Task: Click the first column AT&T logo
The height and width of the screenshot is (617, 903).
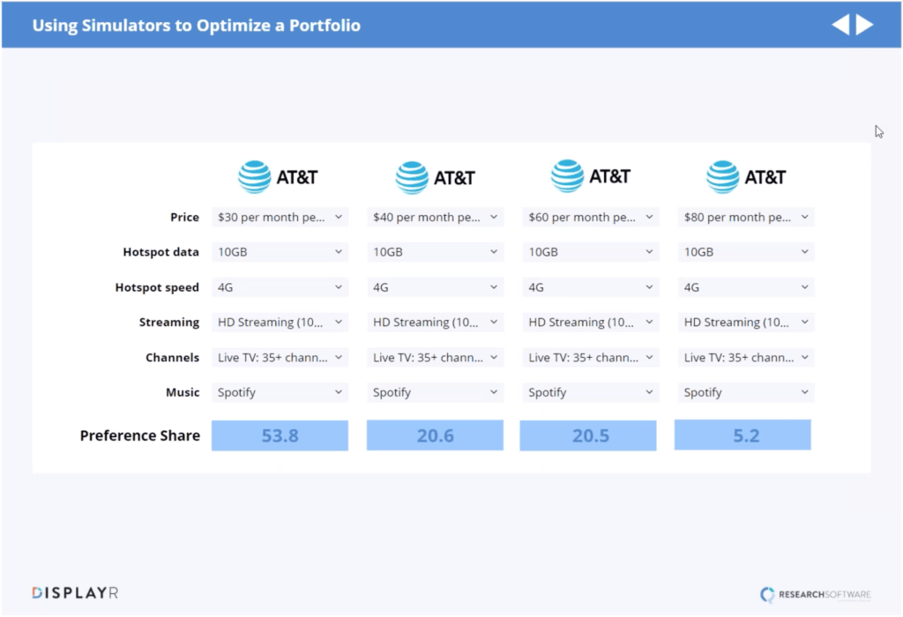Action: pos(279,177)
